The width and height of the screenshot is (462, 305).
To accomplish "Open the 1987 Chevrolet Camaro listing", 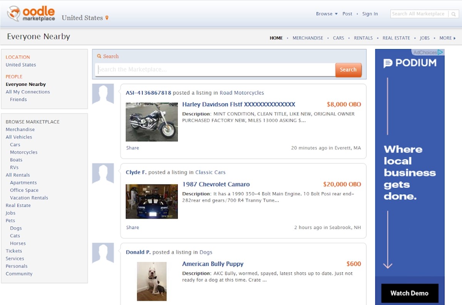I will [216, 184].
